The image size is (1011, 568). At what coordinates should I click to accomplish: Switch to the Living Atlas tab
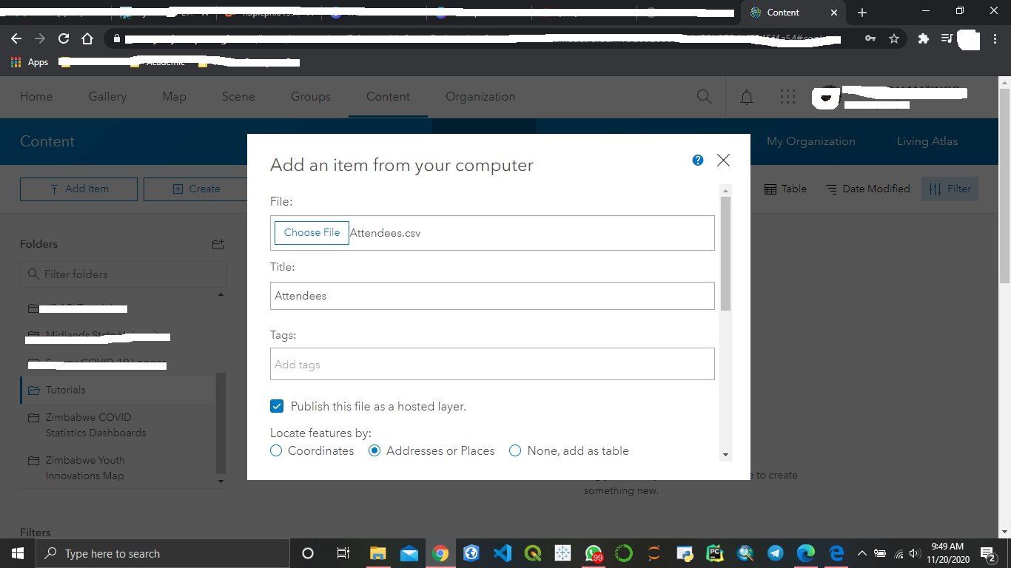[927, 141]
